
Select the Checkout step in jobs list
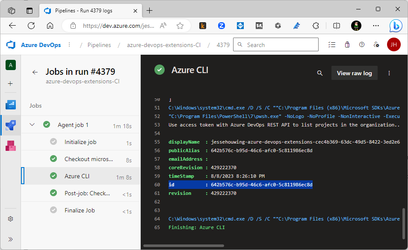click(89, 159)
